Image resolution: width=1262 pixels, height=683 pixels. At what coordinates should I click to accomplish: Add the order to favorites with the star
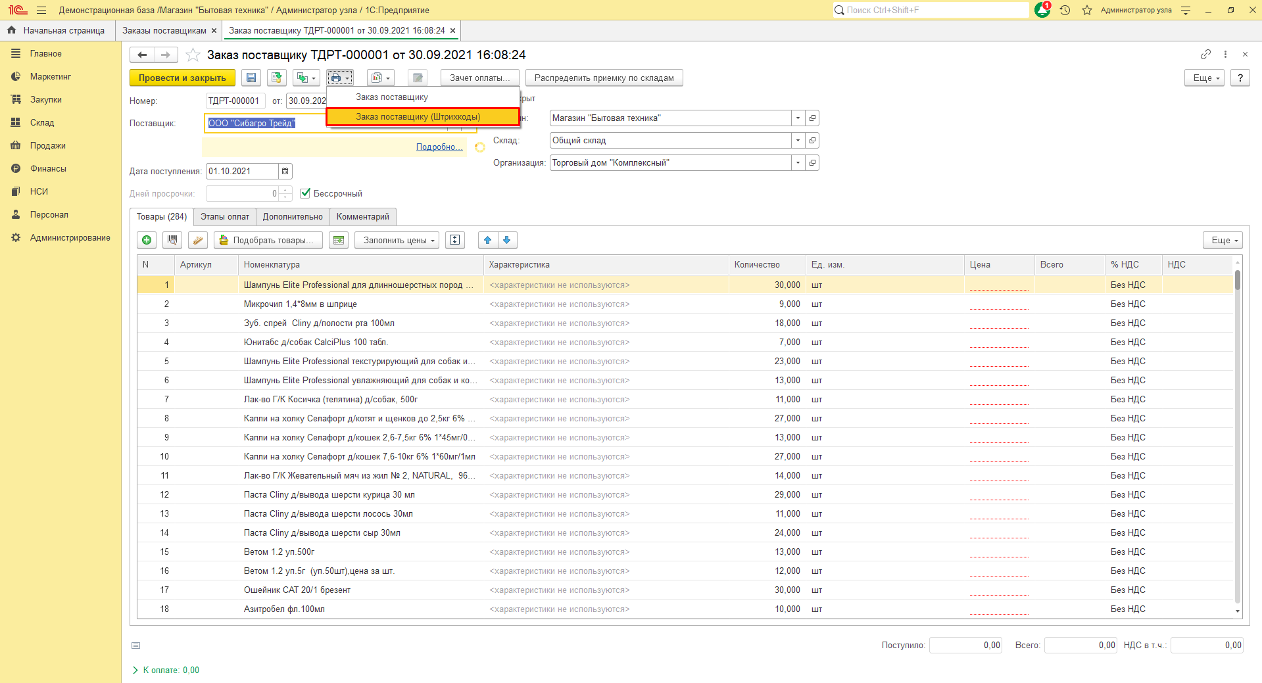tap(193, 55)
